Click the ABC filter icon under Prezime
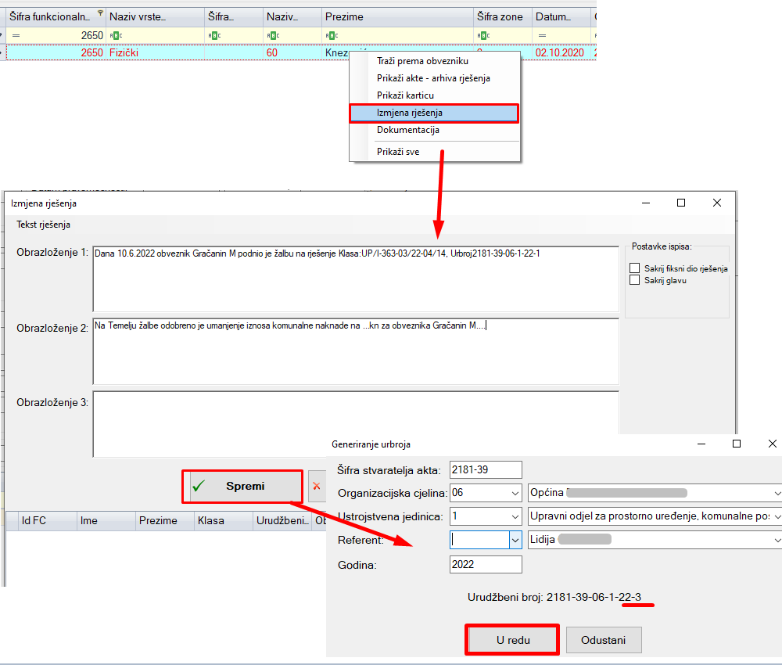The width and height of the screenshot is (782, 665). tap(332, 35)
